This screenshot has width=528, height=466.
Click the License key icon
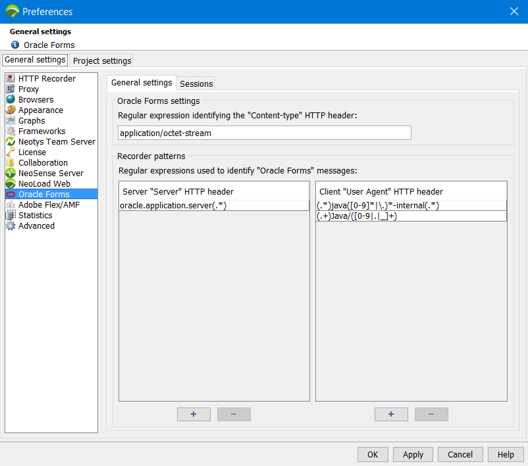coord(11,152)
